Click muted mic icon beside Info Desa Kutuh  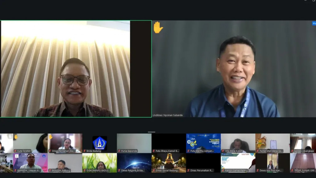223,151
